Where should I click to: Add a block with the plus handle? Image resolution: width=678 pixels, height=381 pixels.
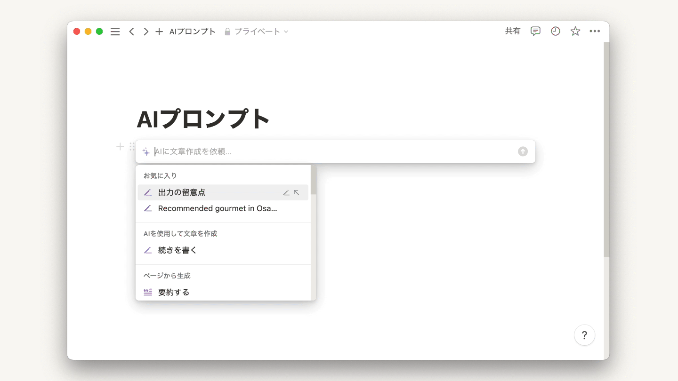pyautogui.click(x=120, y=147)
